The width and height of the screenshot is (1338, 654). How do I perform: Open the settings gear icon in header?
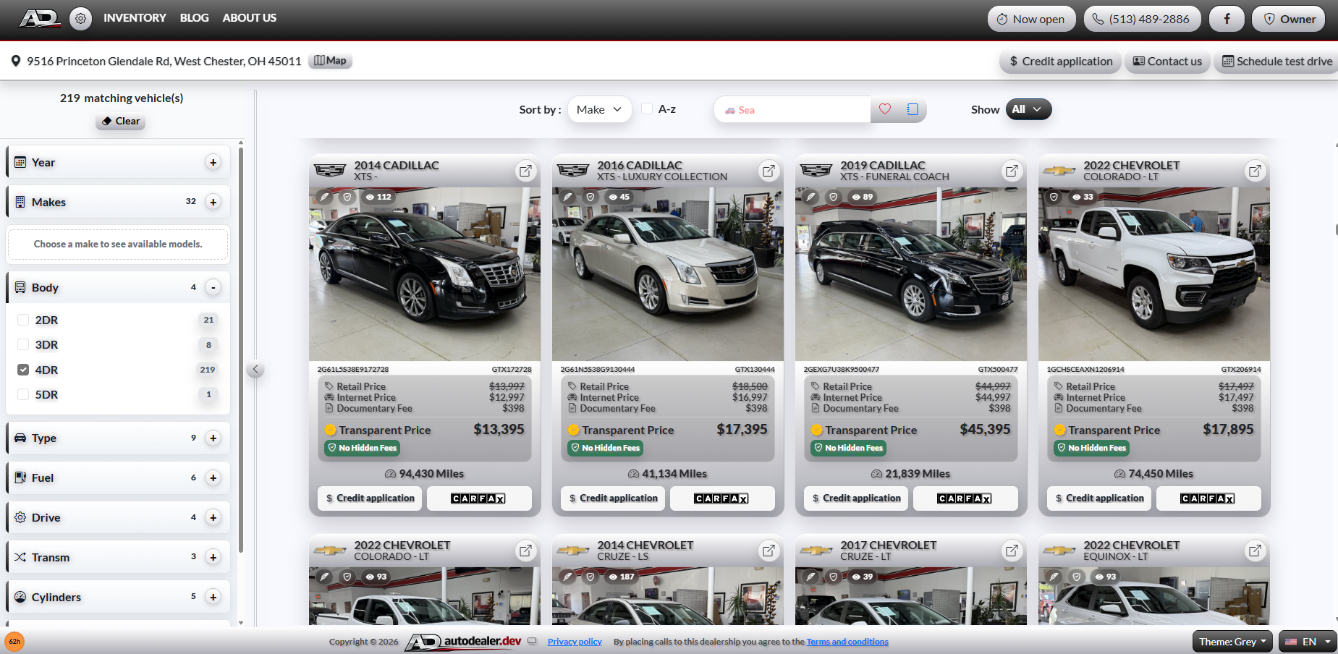click(80, 19)
